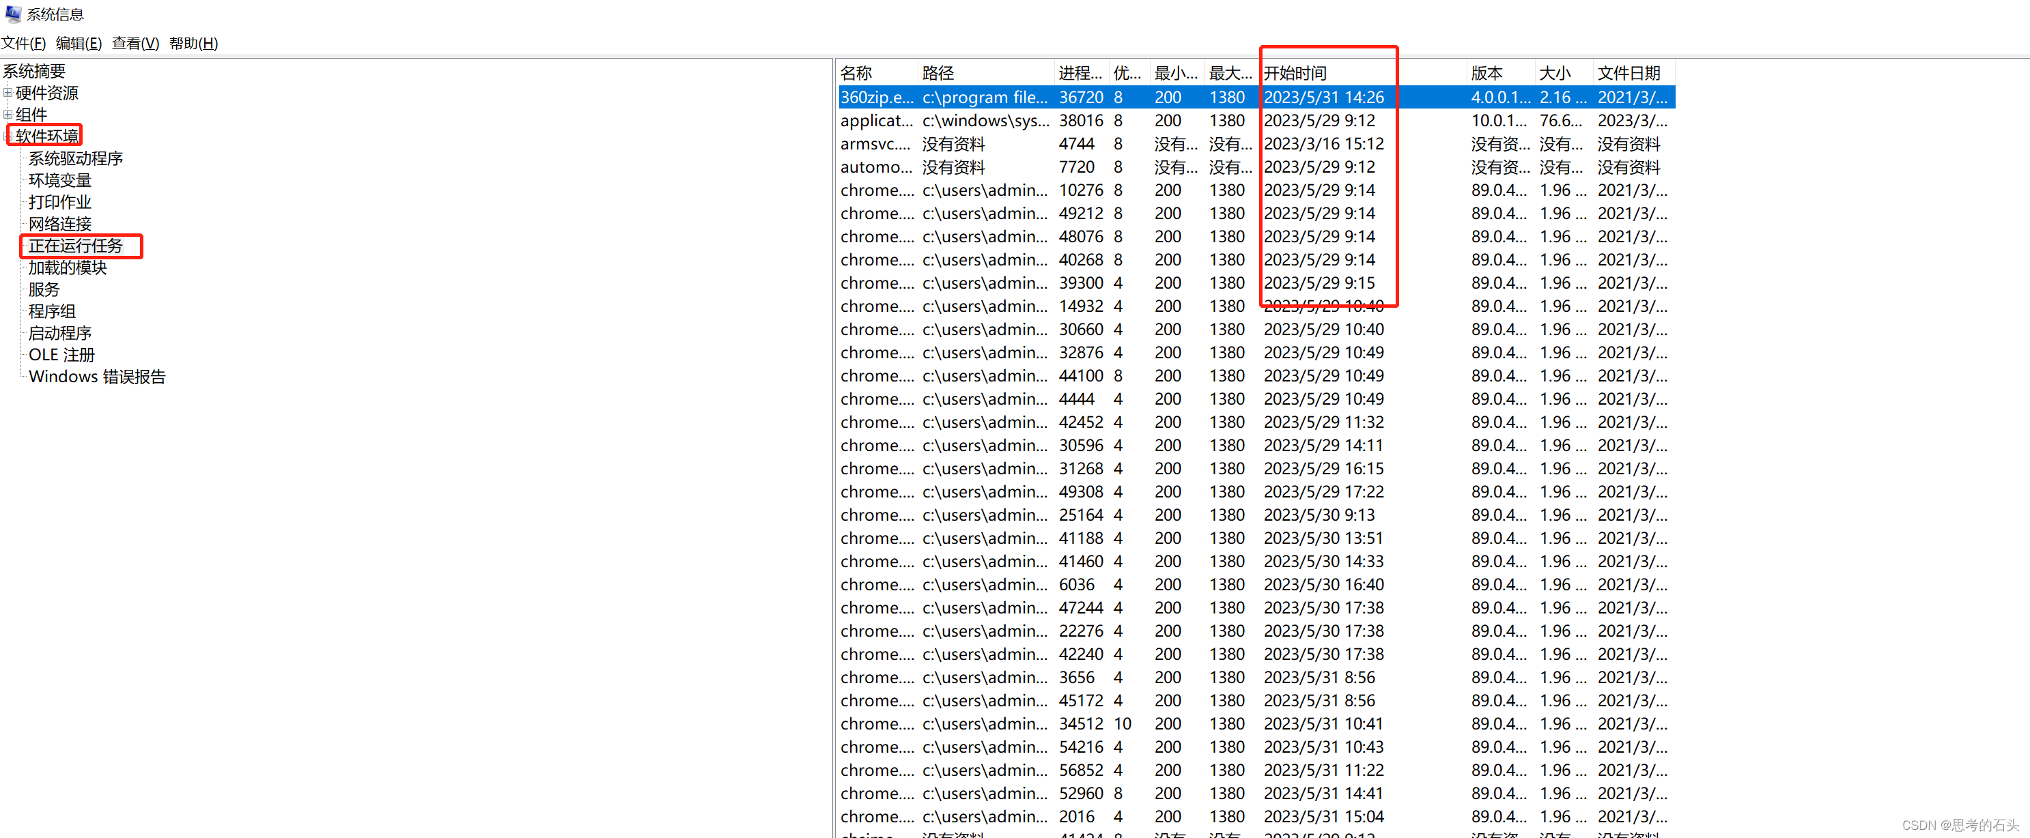The image size is (2030, 838).
Task: Select 硬件资源 in the tree
Action: coord(47,93)
